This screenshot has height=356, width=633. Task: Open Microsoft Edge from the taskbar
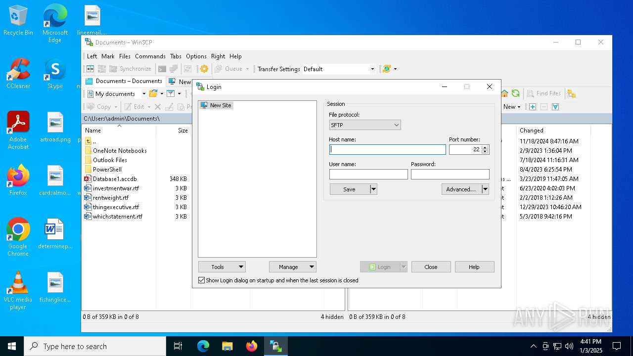pyautogui.click(x=203, y=346)
